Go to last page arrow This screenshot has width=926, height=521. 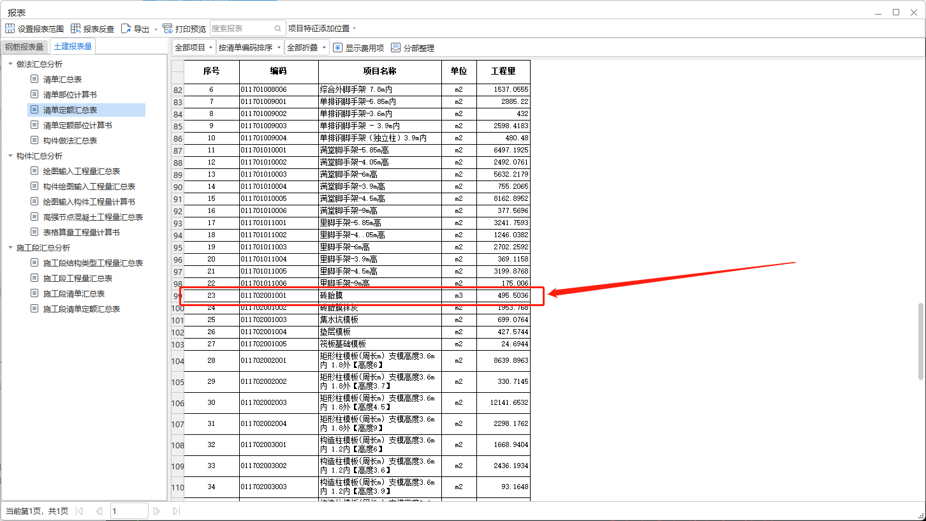click(x=177, y=511)
